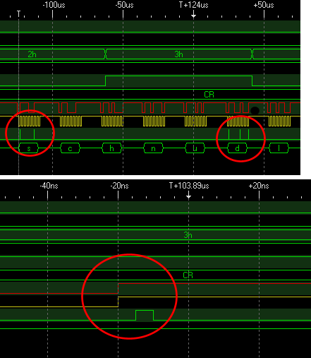The height and width of the screenshot is (358, 311).
Task: Click the short green pulse in nanosecond view
Action: [145, 315]
